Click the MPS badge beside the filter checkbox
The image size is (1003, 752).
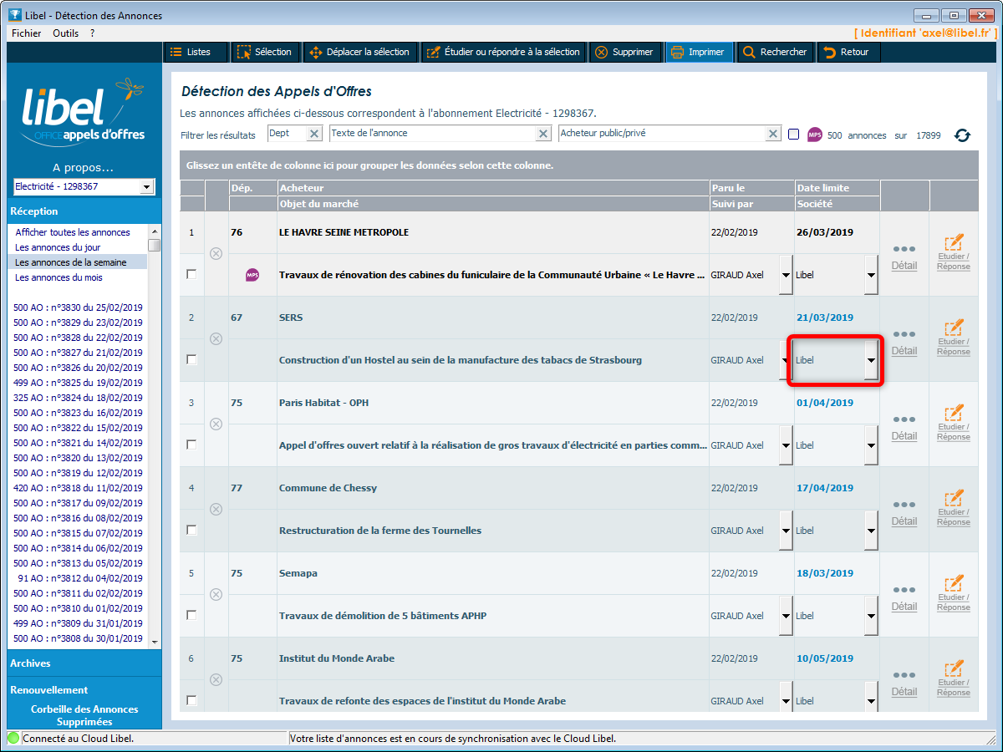click(815, 135)
